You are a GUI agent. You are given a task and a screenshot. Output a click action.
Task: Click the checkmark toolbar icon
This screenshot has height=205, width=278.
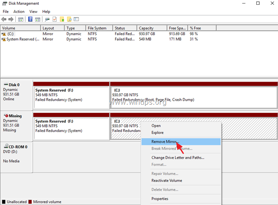[x=54, y=19]
